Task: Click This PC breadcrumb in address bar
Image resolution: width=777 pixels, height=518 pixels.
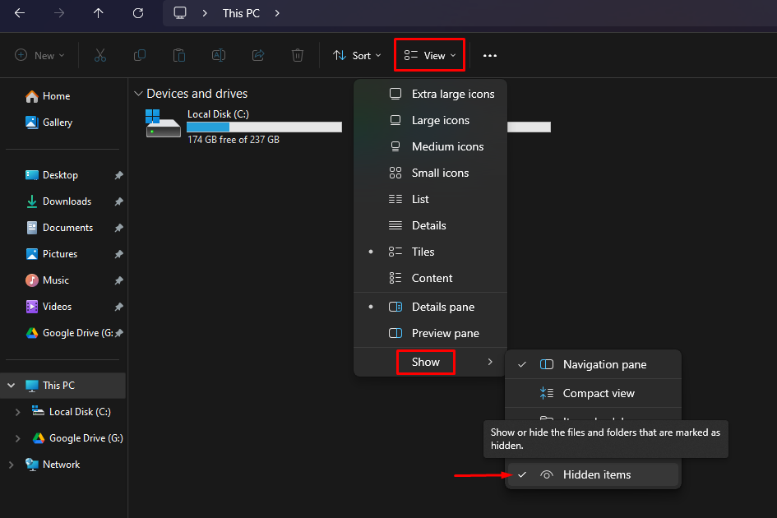Action: (241, 13)
